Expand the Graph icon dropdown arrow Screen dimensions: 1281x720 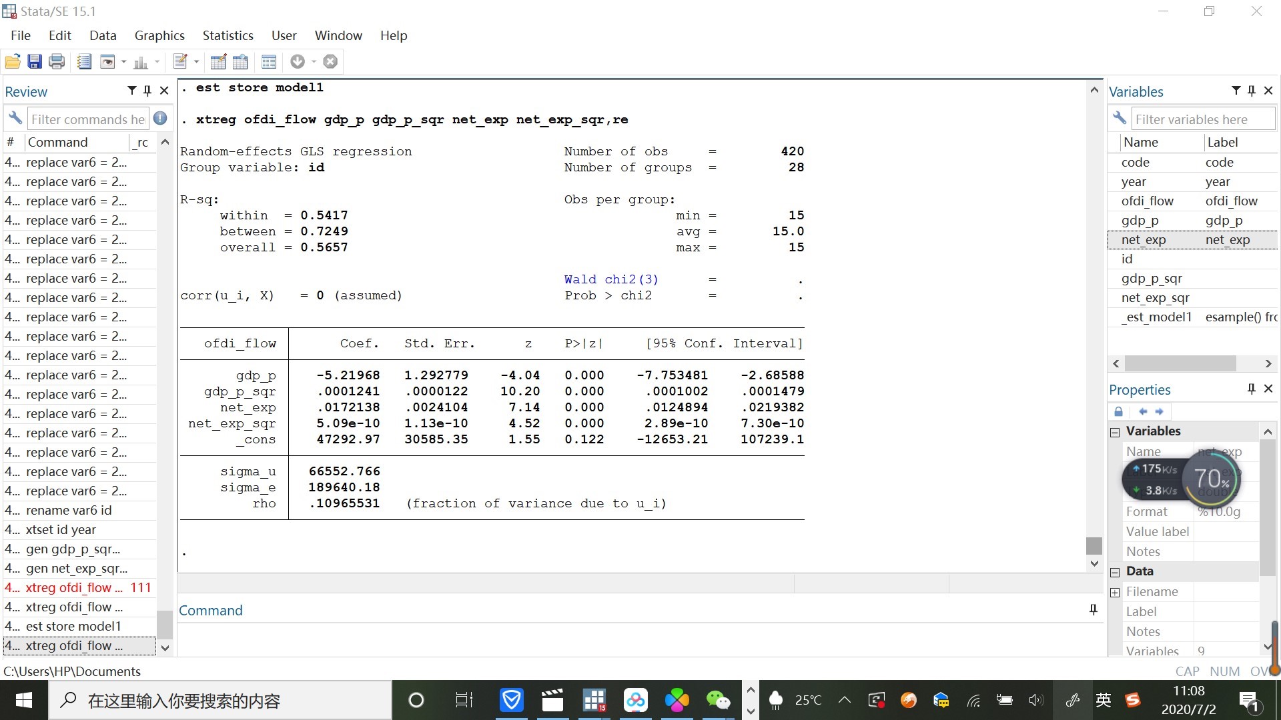[157, 62]
